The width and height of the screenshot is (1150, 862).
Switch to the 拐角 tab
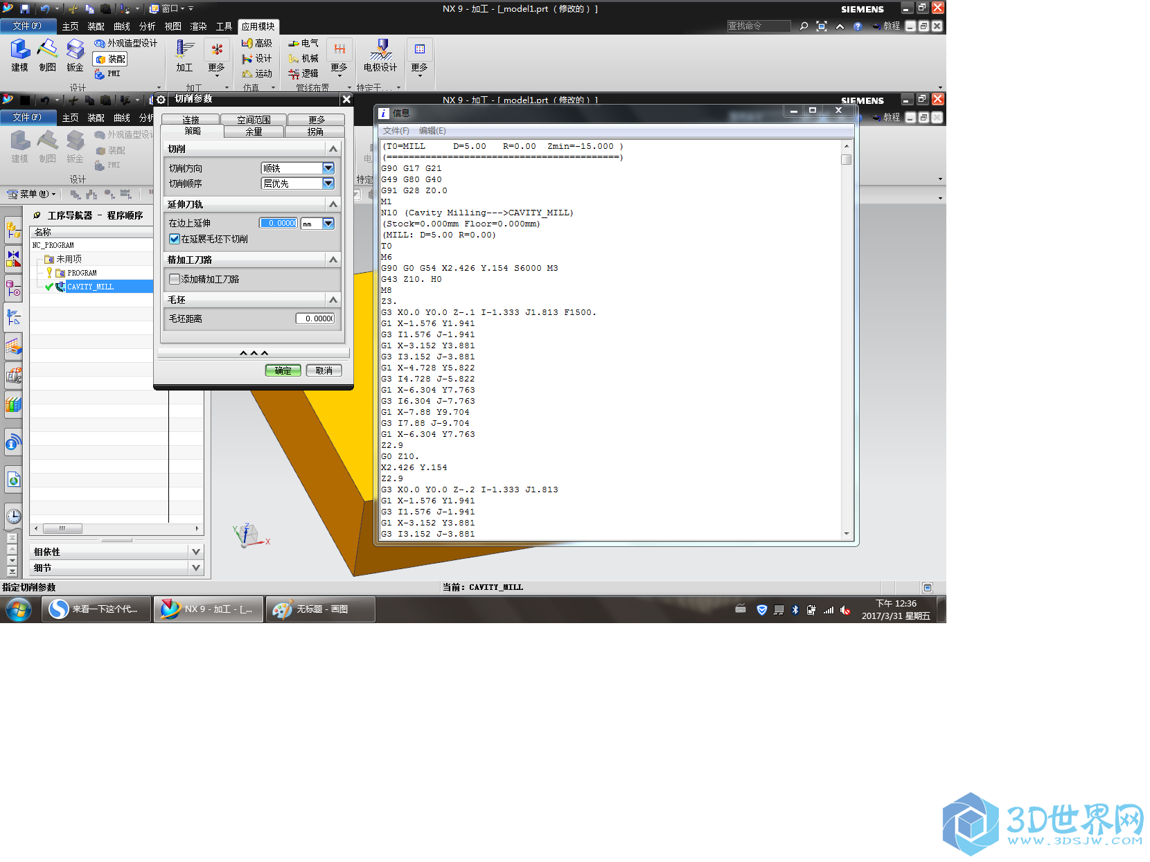pos(315,132)
